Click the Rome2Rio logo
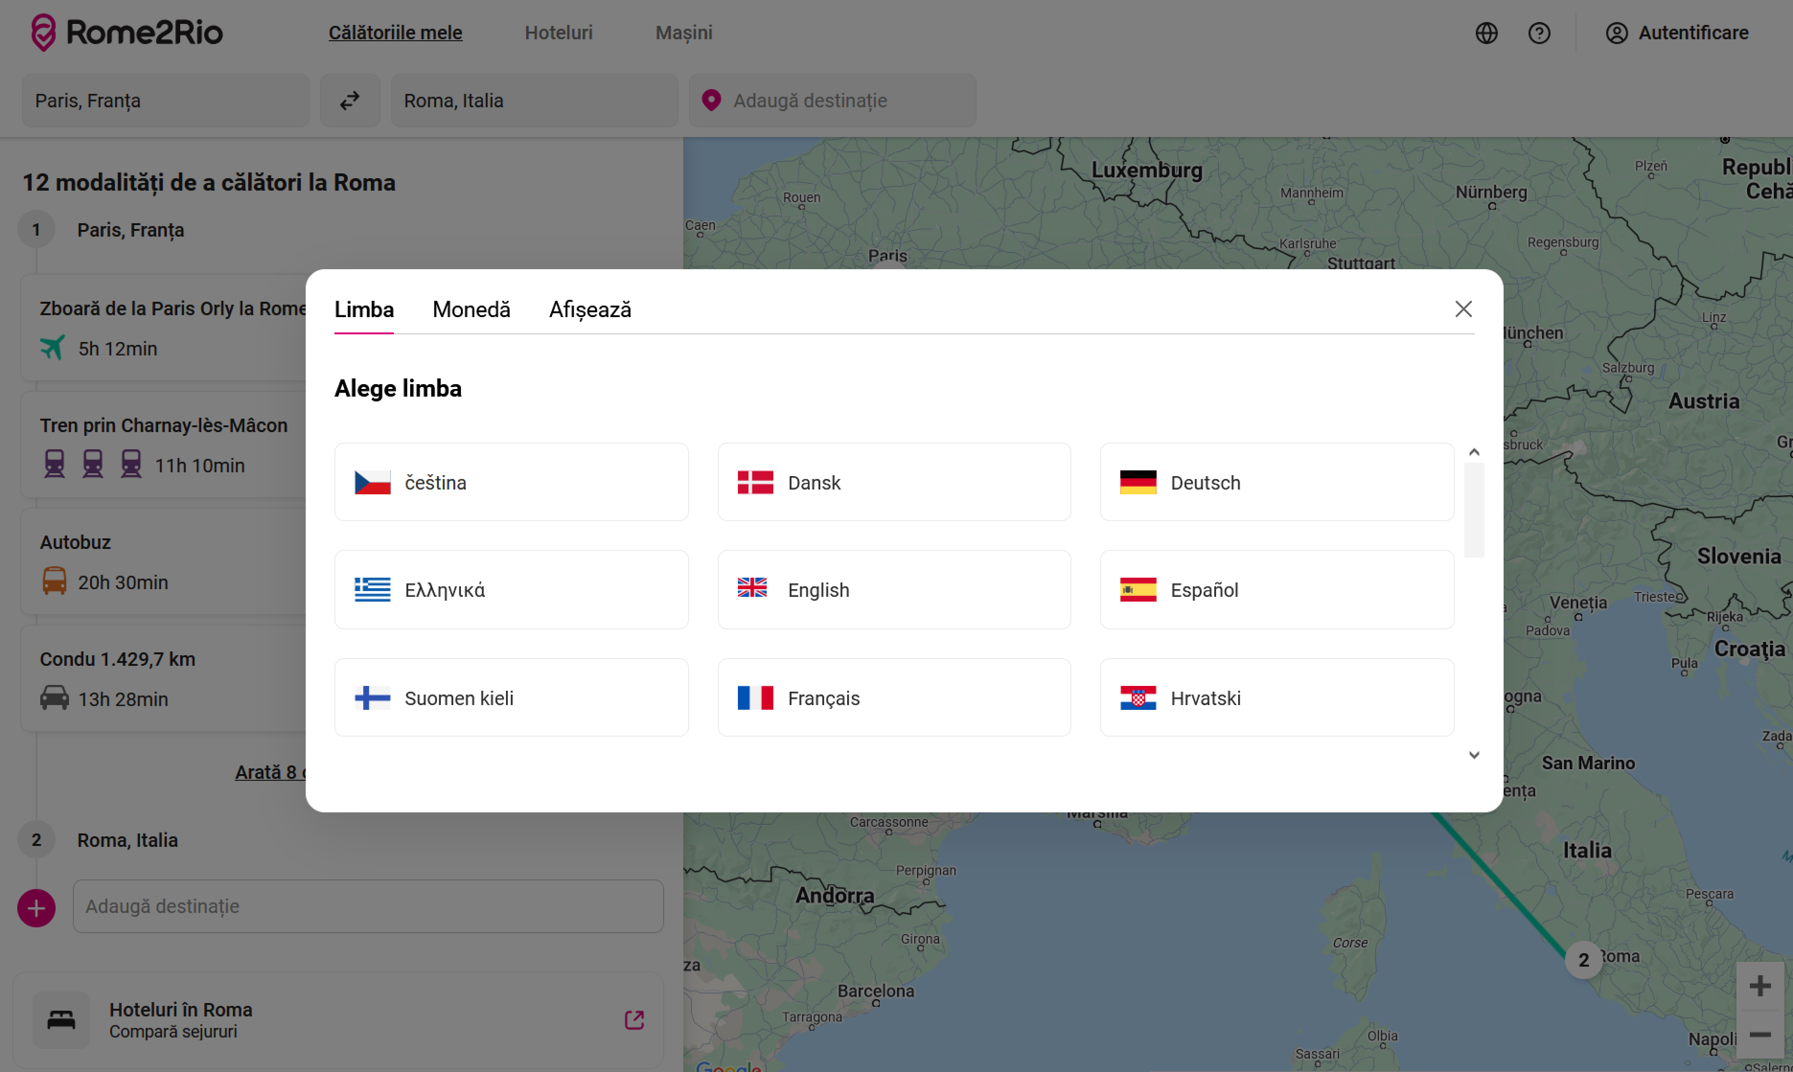Viewport: 1793px width, 1072px height. [127, 33]
